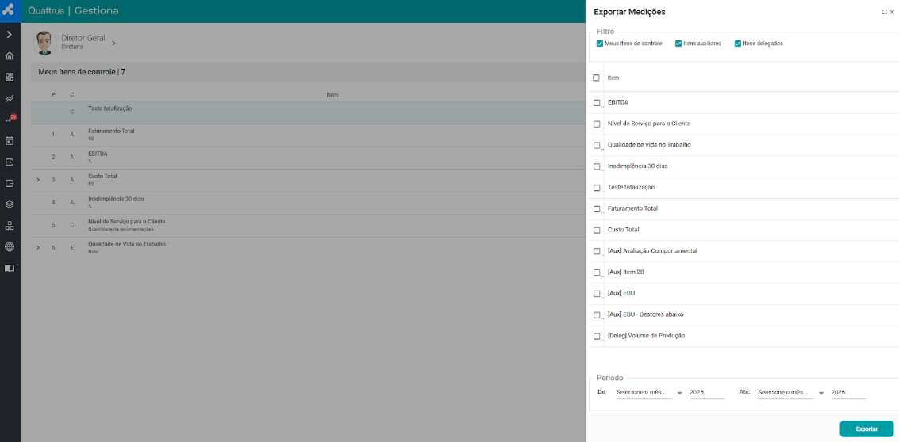Open the notifications icon with red badge
Screen dimensions: 899x442
(10, 120)
